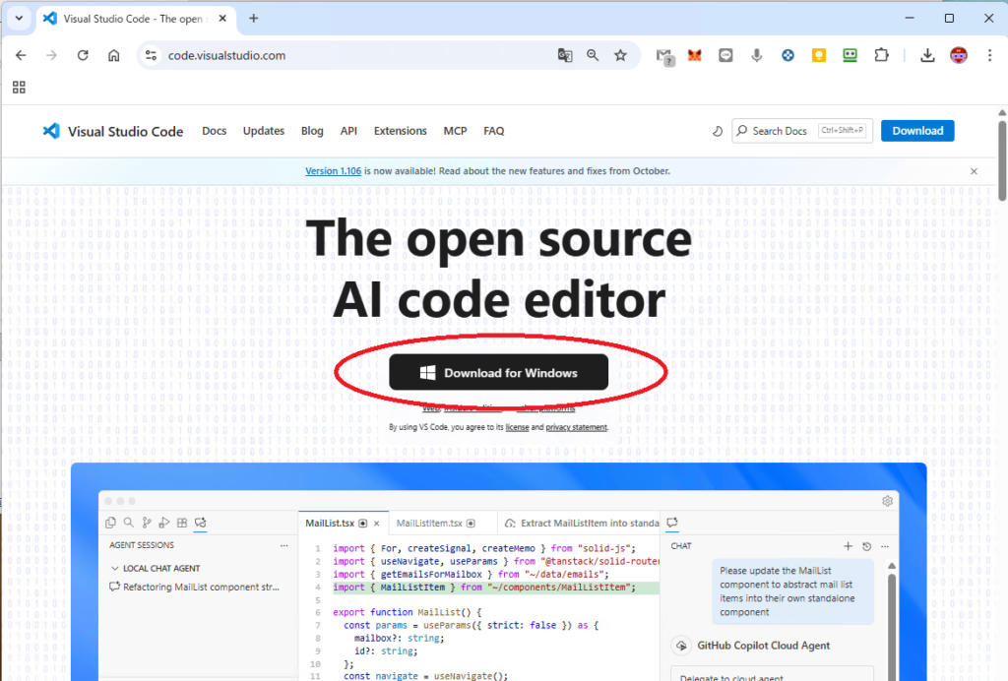Dismiss the version announcement banner

point(974,171)
